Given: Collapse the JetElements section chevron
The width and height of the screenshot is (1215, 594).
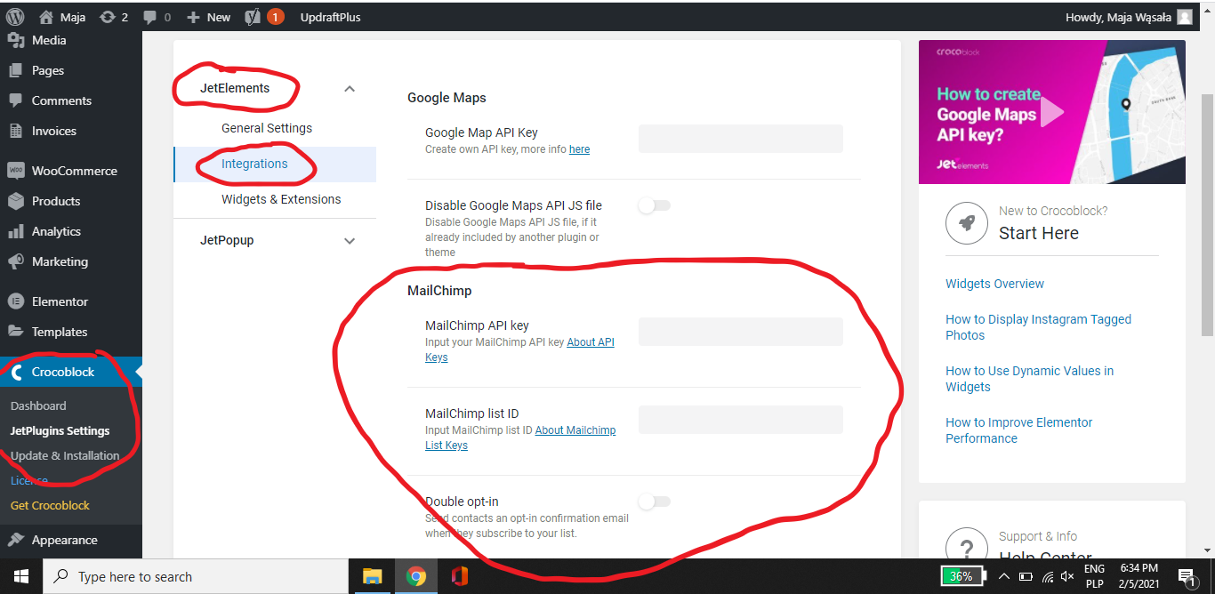Looking at the screenshot, I should tap(350, 89).
